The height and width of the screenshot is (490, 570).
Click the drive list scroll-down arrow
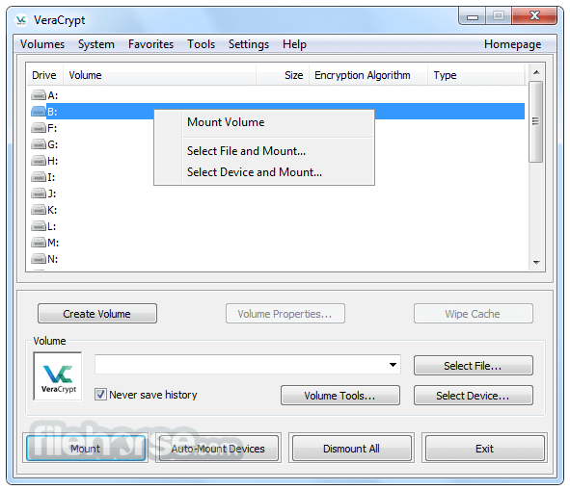(536, 262)
